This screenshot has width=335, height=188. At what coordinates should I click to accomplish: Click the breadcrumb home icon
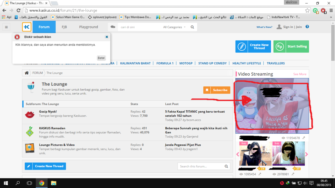(x=27, y=73)
